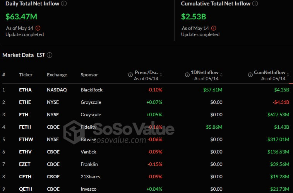Screen dimensions: 293x193
Task: Click NASDAQ exchange cell
Action: [57, 90]
